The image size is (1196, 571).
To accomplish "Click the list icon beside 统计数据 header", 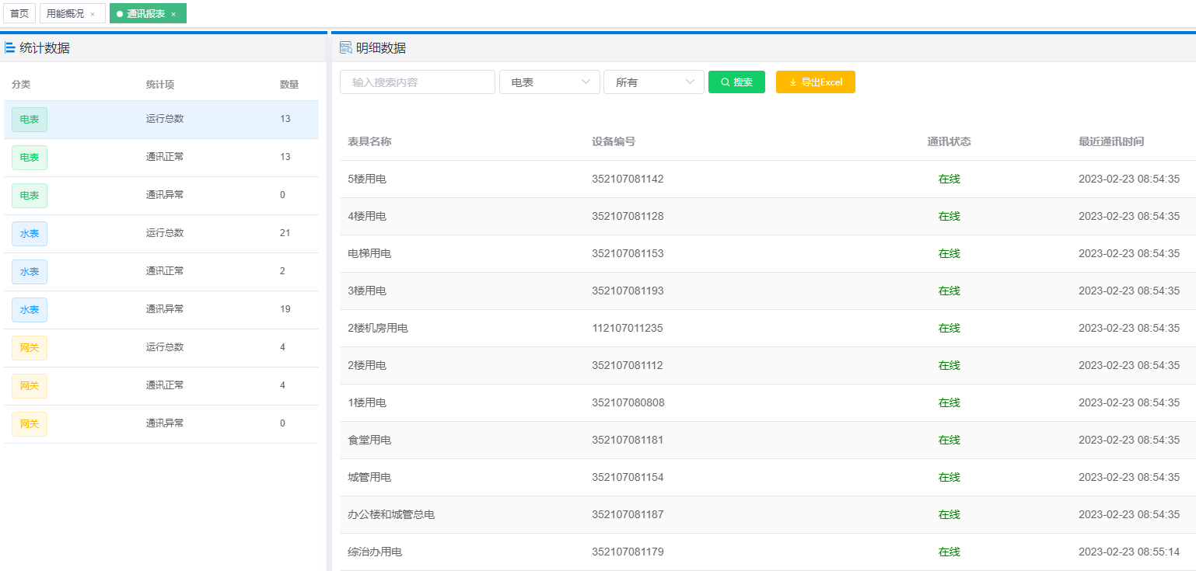I will pyautogui.click(x=9, y=47).
